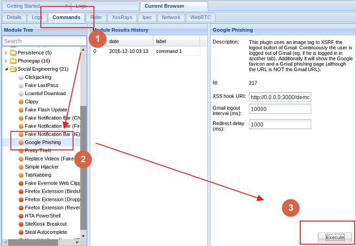Click the Redirect delay field
356x246 pixels.
coord(280,125)
